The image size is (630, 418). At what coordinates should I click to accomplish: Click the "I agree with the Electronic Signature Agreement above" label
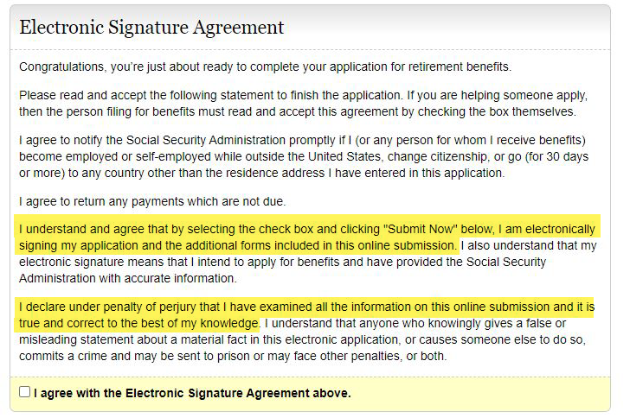coord(192,393)
